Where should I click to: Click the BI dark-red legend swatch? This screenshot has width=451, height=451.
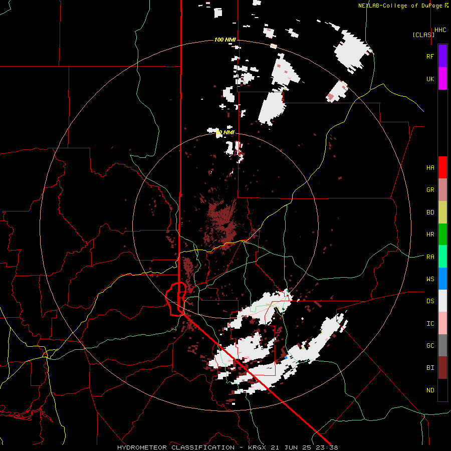click(442, 368)
